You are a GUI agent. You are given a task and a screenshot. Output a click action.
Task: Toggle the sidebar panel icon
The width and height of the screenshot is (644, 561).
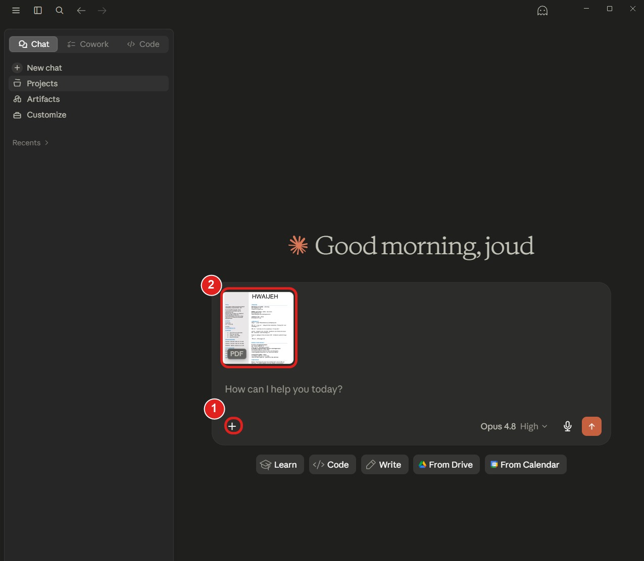tap(38, 10)
